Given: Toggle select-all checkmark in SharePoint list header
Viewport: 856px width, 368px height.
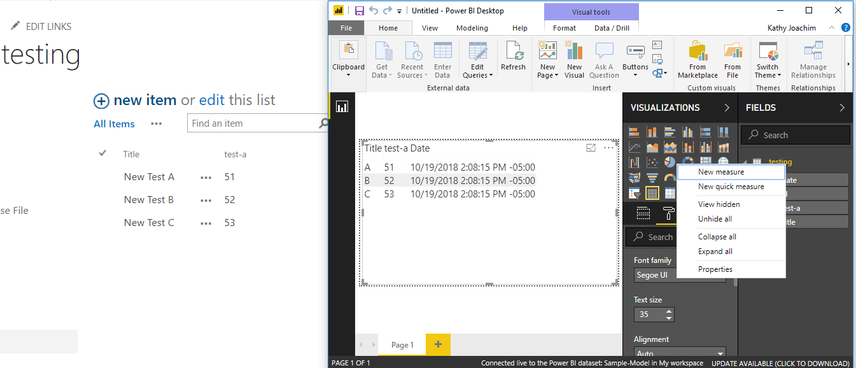Looking at the screenshot, I should click(x=103, y=153).
